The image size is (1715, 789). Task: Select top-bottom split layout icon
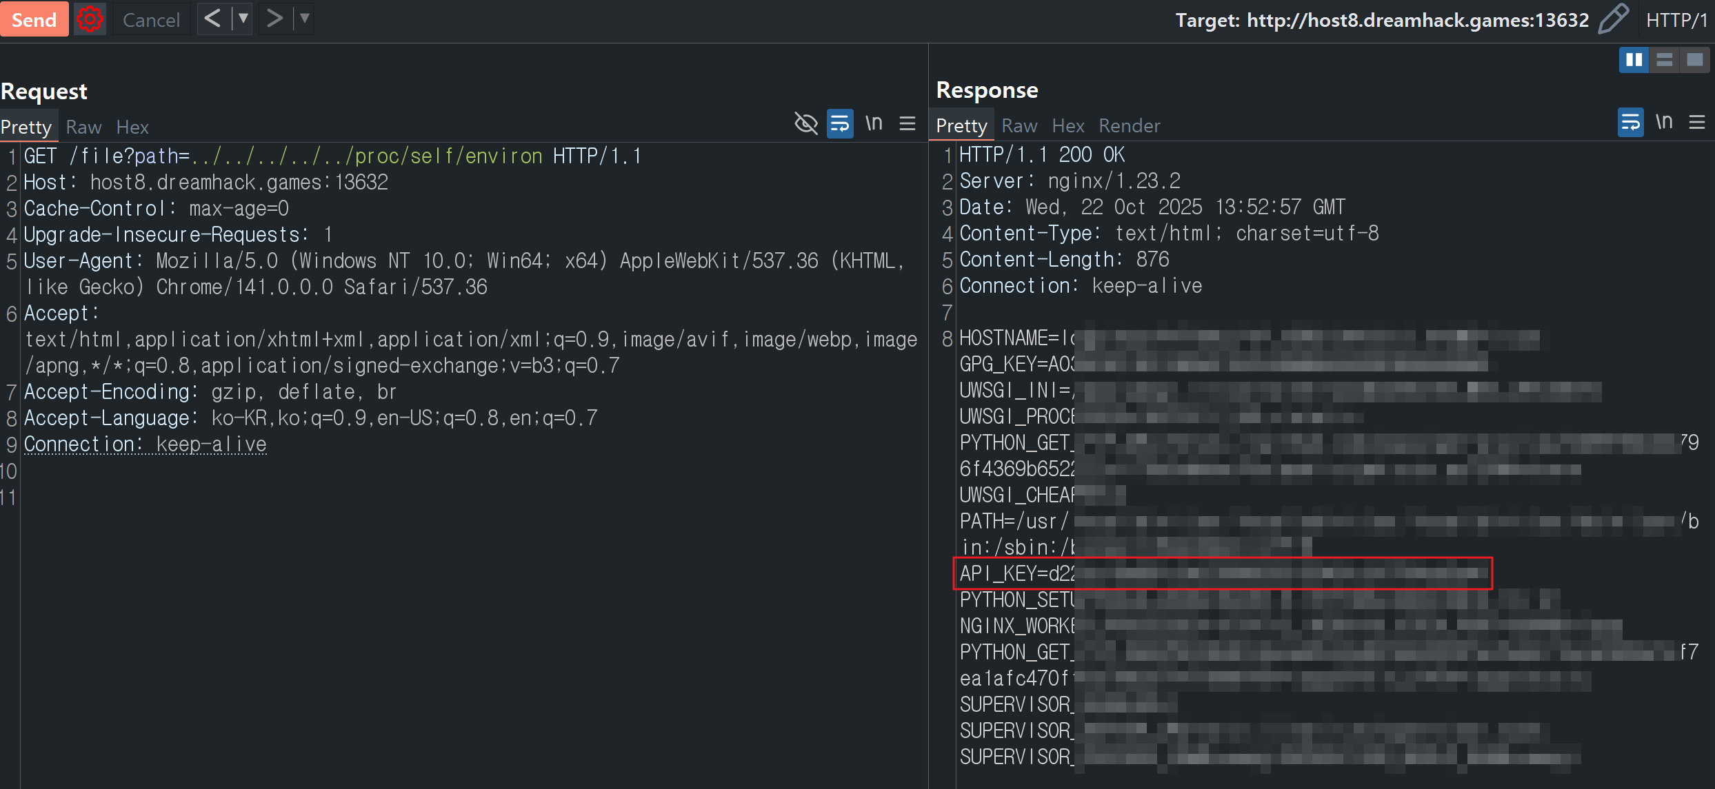pos(1664,60)
